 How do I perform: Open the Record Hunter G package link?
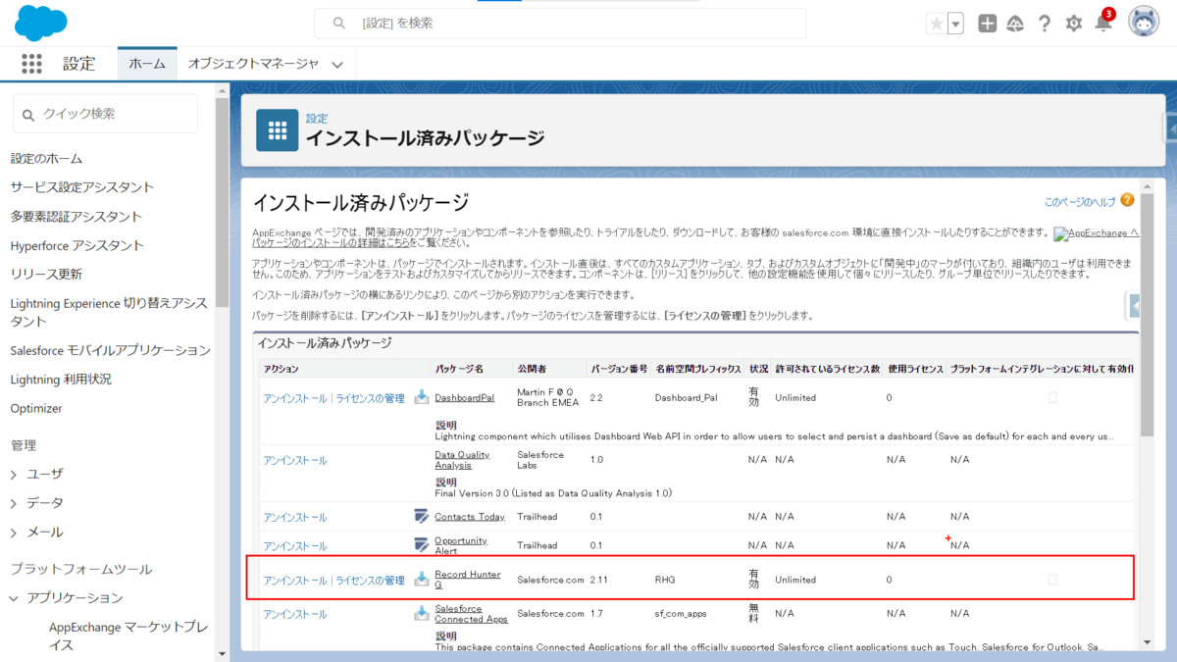pyautogui.click(x=467, y=580)
